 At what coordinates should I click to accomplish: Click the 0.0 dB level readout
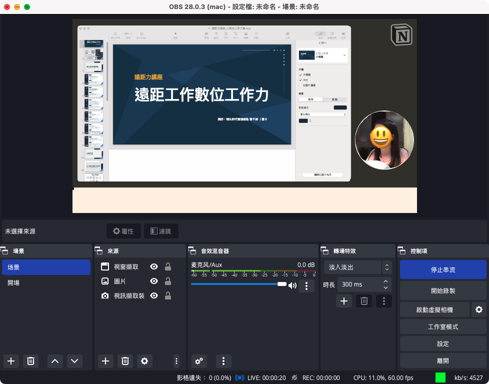tap(306, 265)
